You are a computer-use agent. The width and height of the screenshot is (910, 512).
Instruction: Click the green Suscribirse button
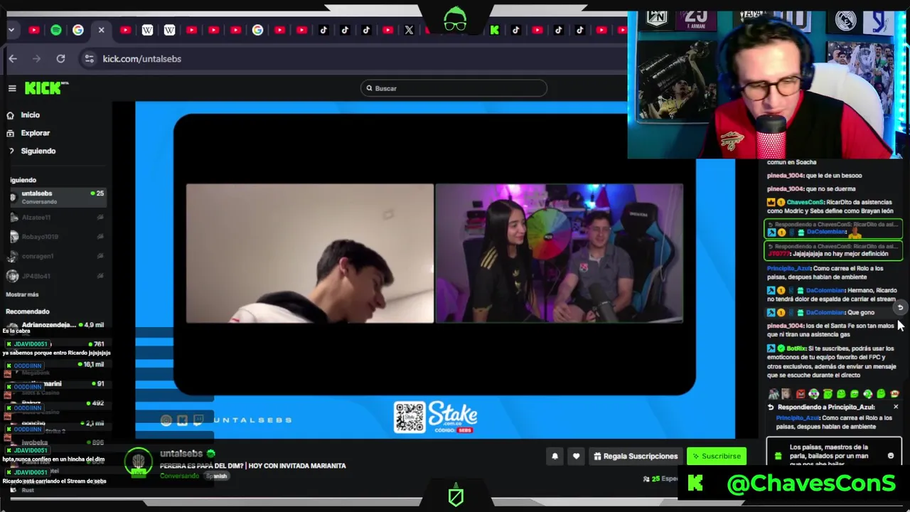(717, 457)
